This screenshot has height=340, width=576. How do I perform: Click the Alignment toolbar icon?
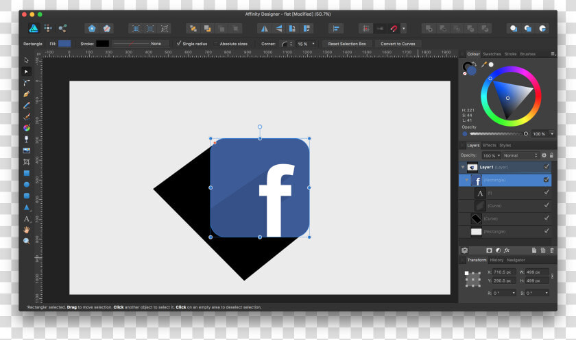pos(336,29)
